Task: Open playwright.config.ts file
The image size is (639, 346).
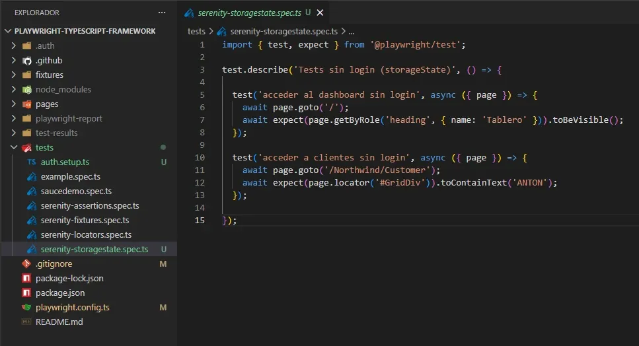Action: click(73, 307)
